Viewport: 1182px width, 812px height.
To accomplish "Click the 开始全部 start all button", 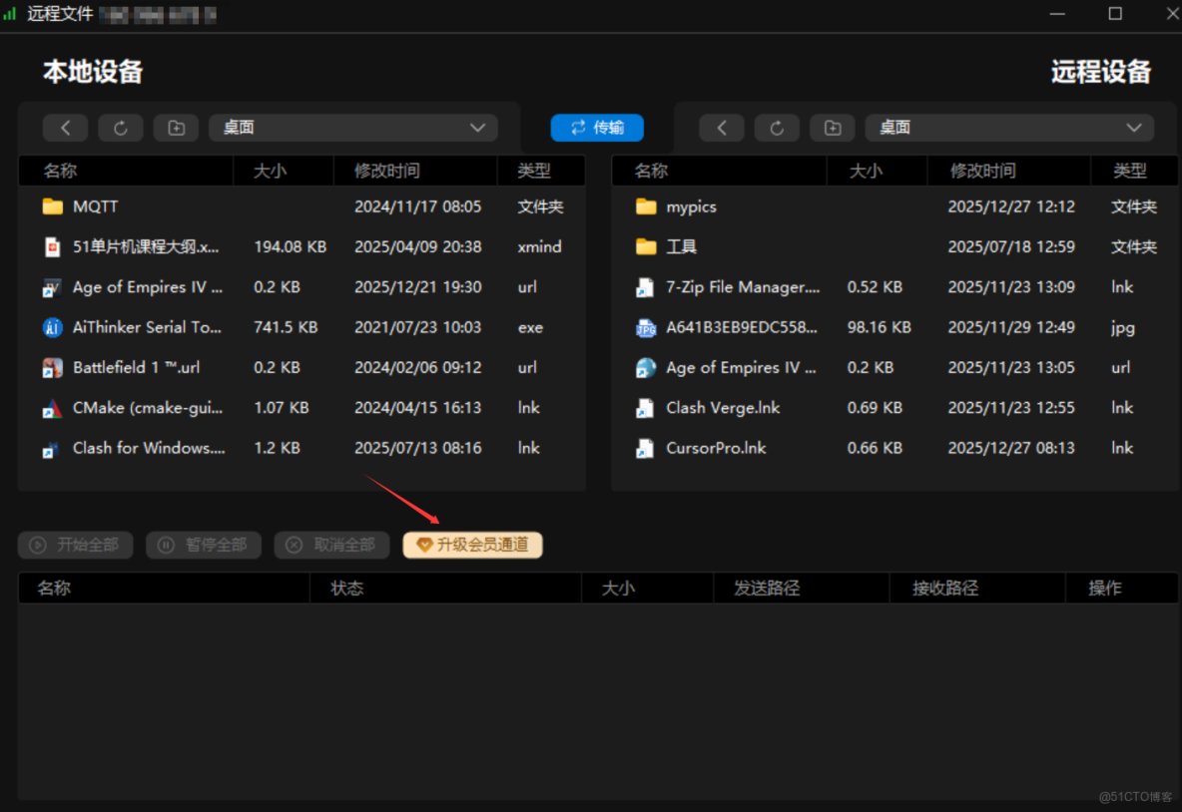I will click(x=75, y=545).
